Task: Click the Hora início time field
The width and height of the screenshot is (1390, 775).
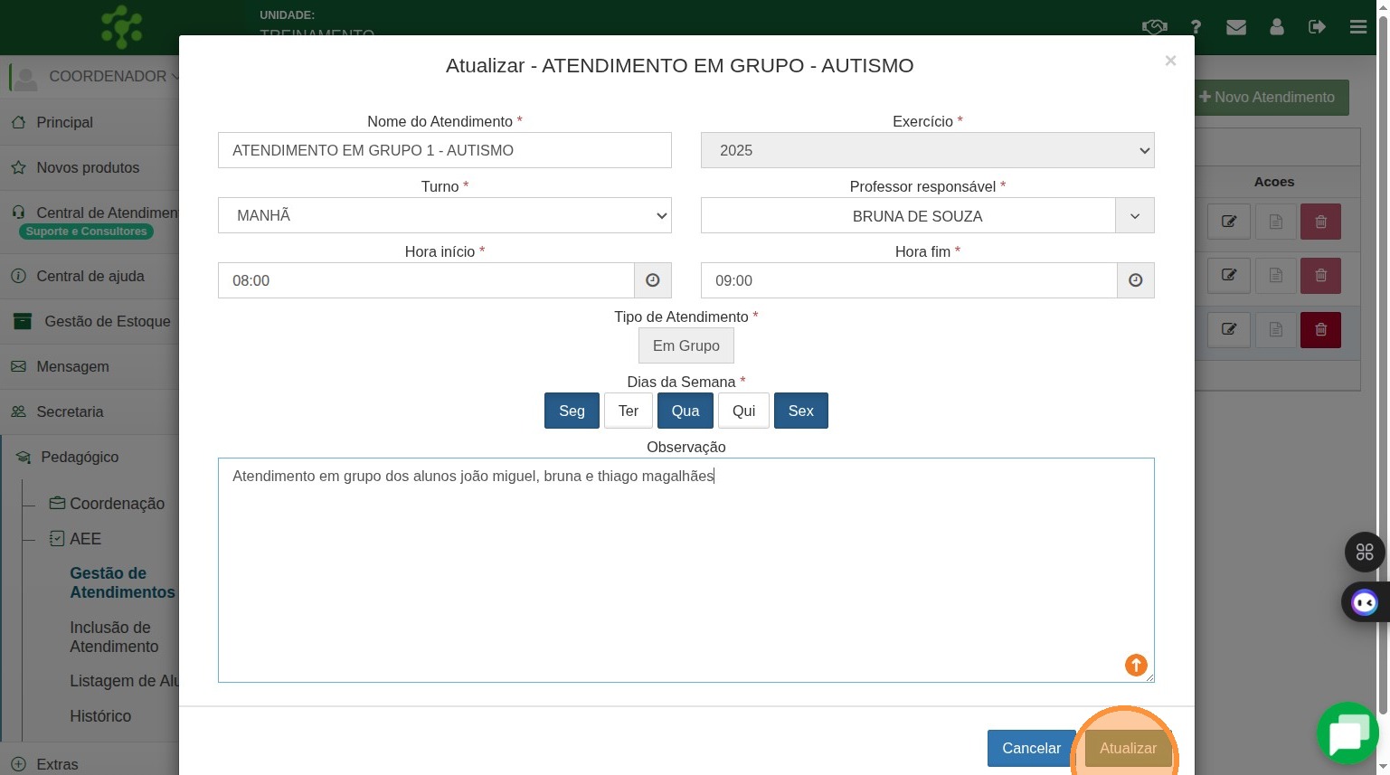Action: 426,280
